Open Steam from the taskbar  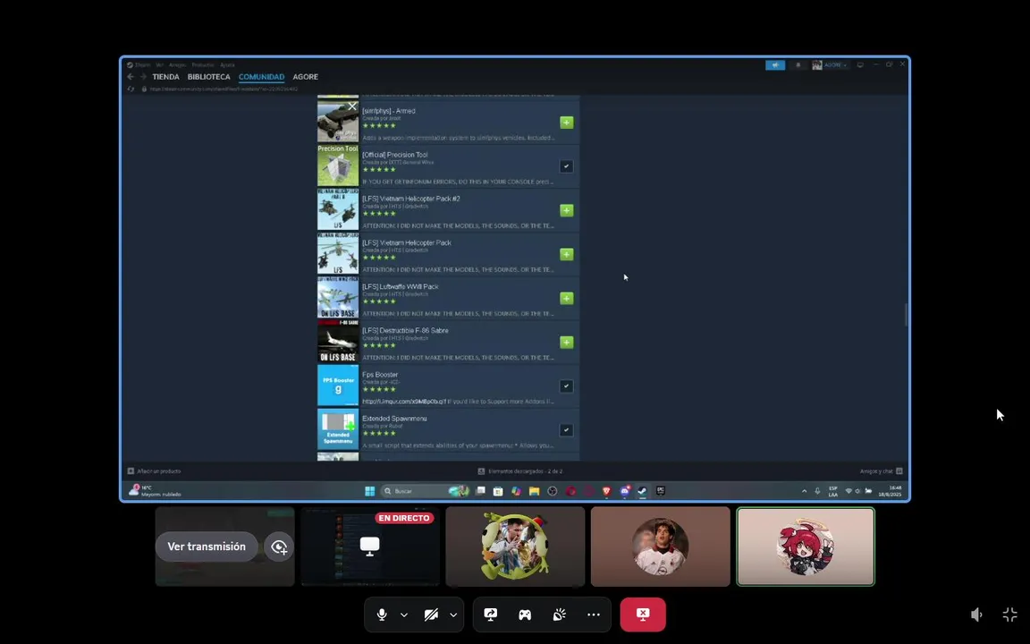coord(643,491)
